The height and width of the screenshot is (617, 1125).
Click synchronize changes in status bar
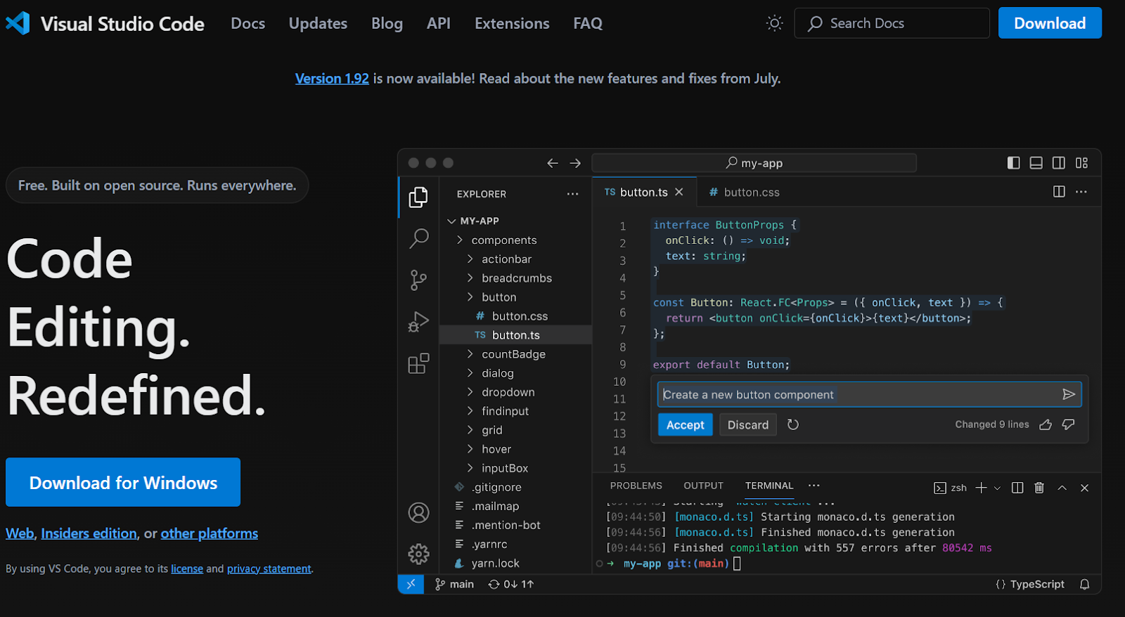tap(511, 584)
